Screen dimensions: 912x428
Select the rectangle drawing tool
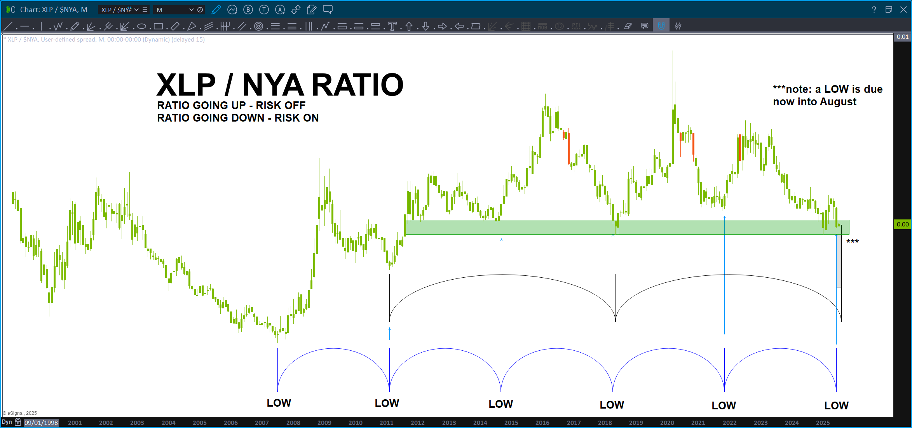[158, 26]
